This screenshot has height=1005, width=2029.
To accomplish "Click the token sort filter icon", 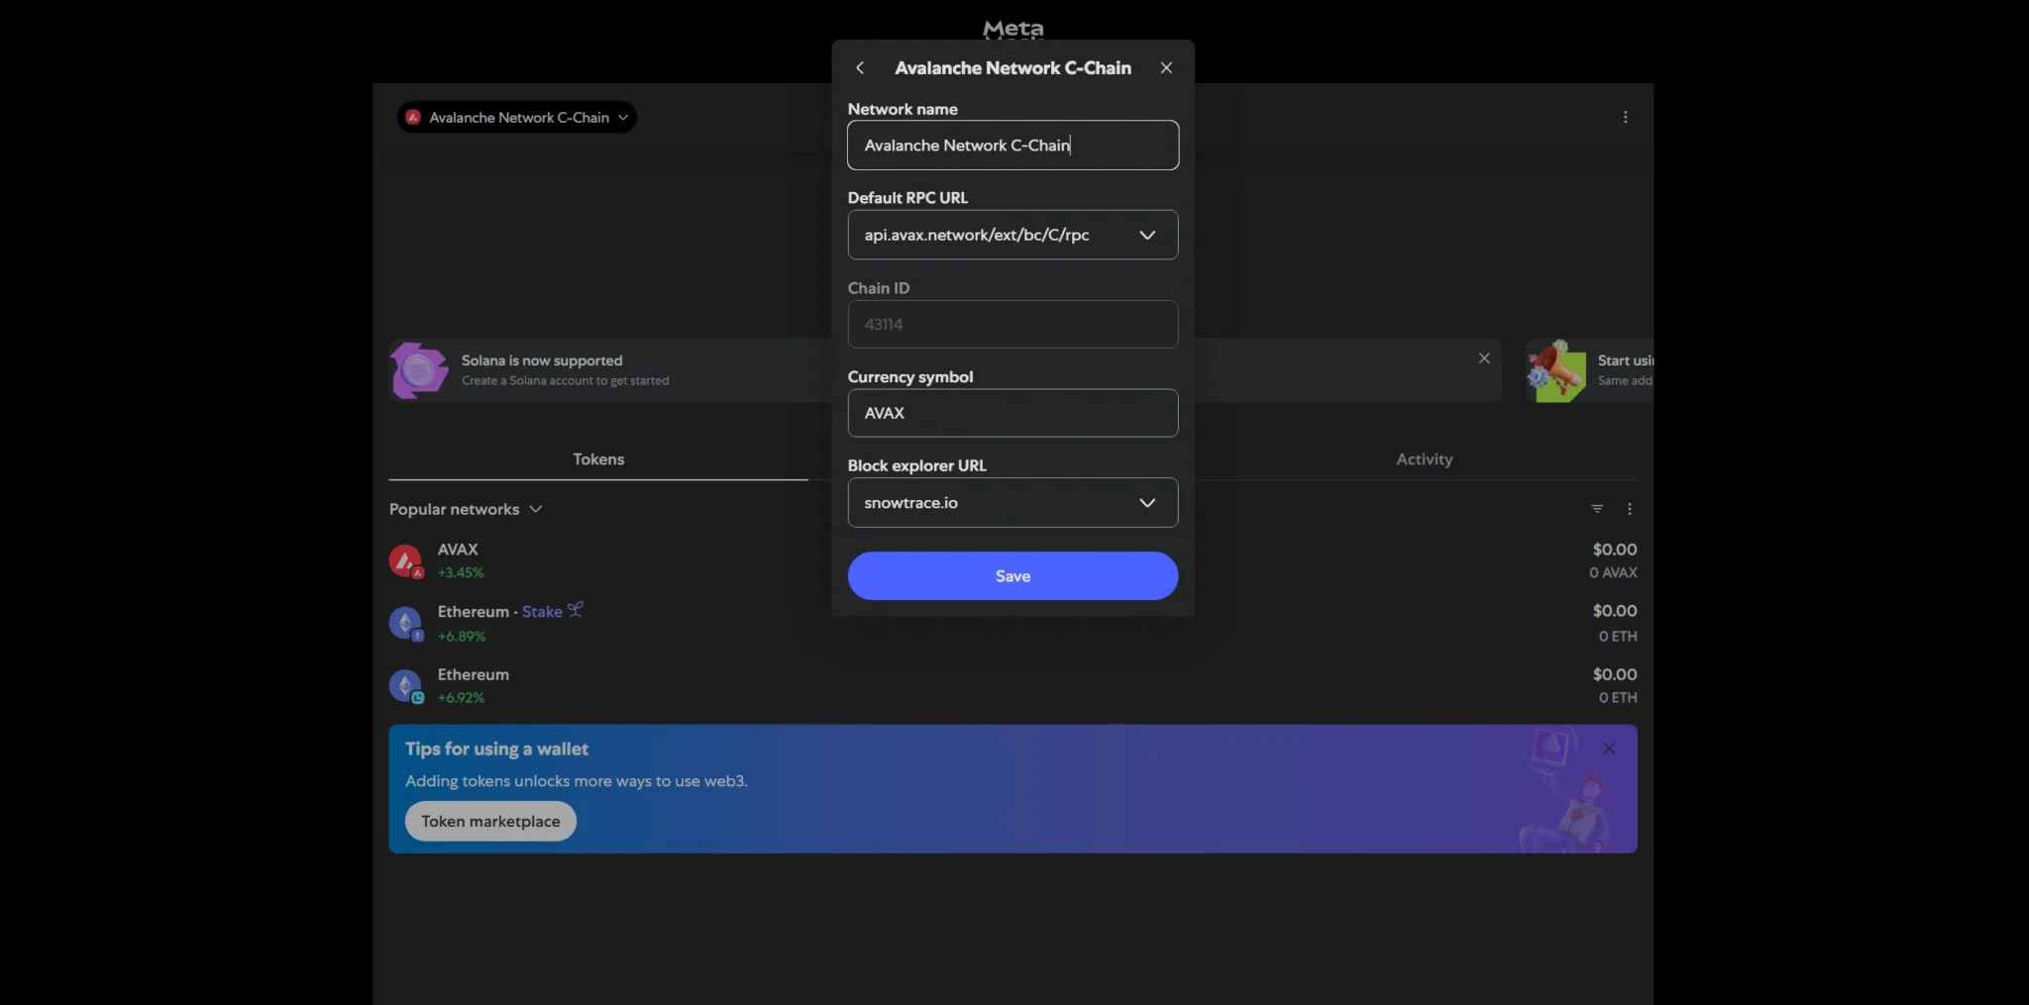I will coord(1596,509).
